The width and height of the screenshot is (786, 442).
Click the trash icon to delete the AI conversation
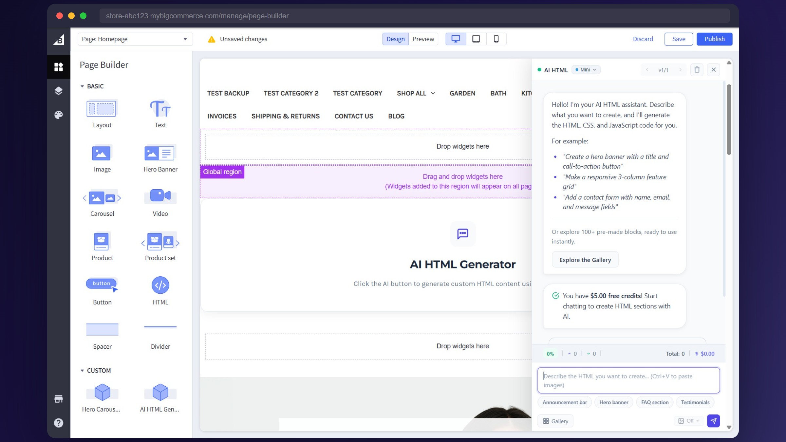[x=697, y=69]
